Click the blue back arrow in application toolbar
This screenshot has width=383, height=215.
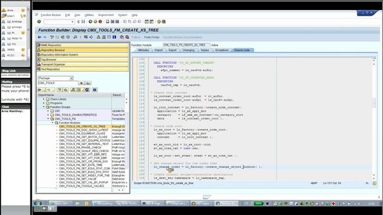(39, 37)
